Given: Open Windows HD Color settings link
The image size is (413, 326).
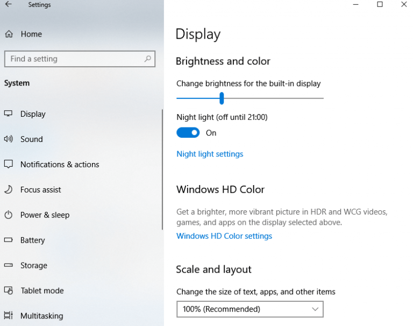Looking at the screenshot, I should (x=224, y=236).
